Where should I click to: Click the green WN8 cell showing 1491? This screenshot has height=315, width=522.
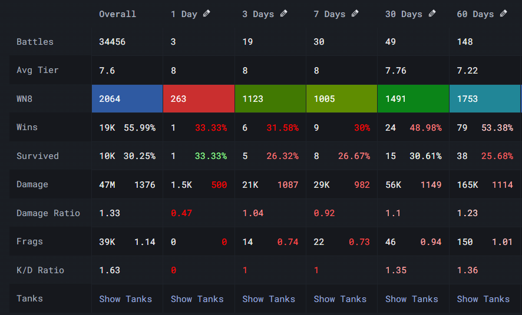click(413, 99)
